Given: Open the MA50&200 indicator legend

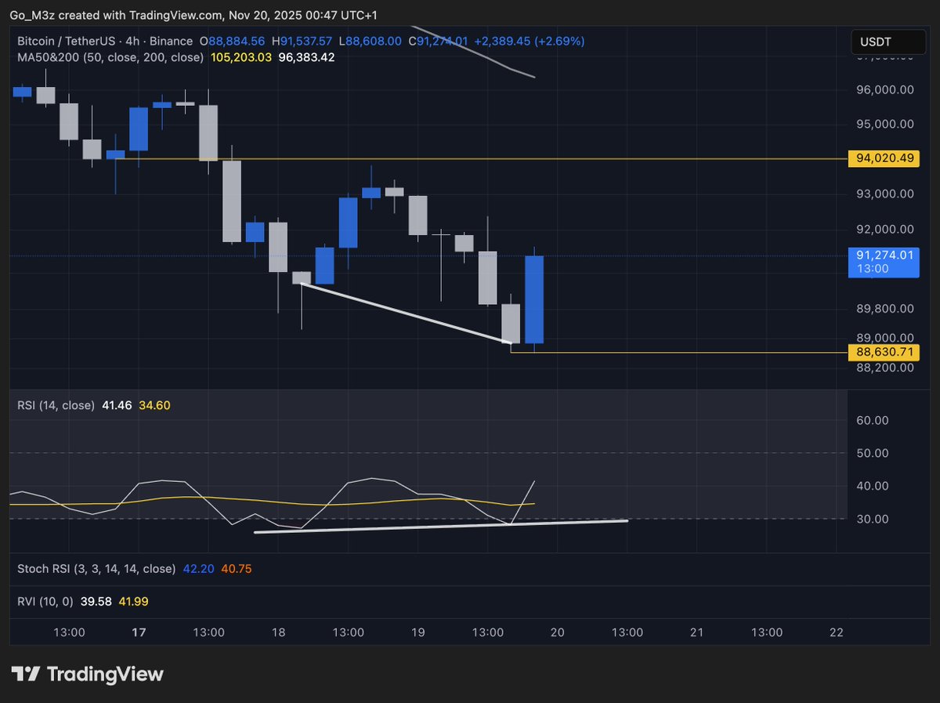Looking at the screenshot, I should coord(110,57).
